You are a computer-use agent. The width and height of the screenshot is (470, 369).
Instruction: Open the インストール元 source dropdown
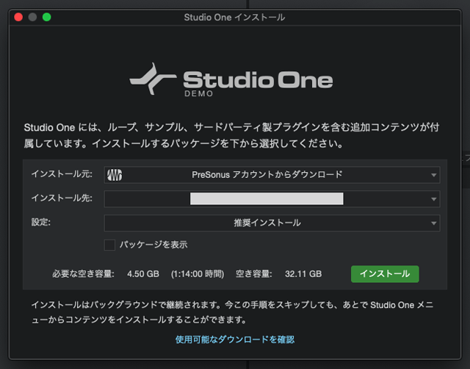click(x=272, y=175)
